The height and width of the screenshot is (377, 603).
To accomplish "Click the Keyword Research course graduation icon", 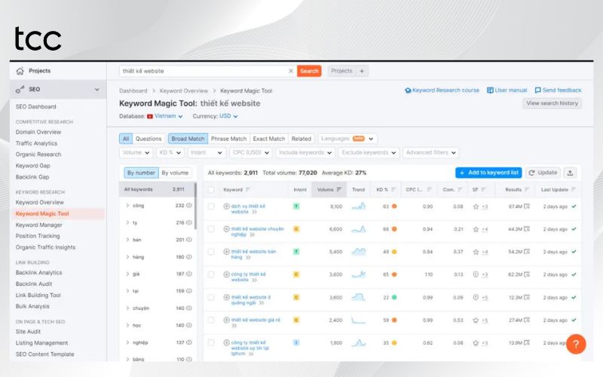I will coord(408,90).
